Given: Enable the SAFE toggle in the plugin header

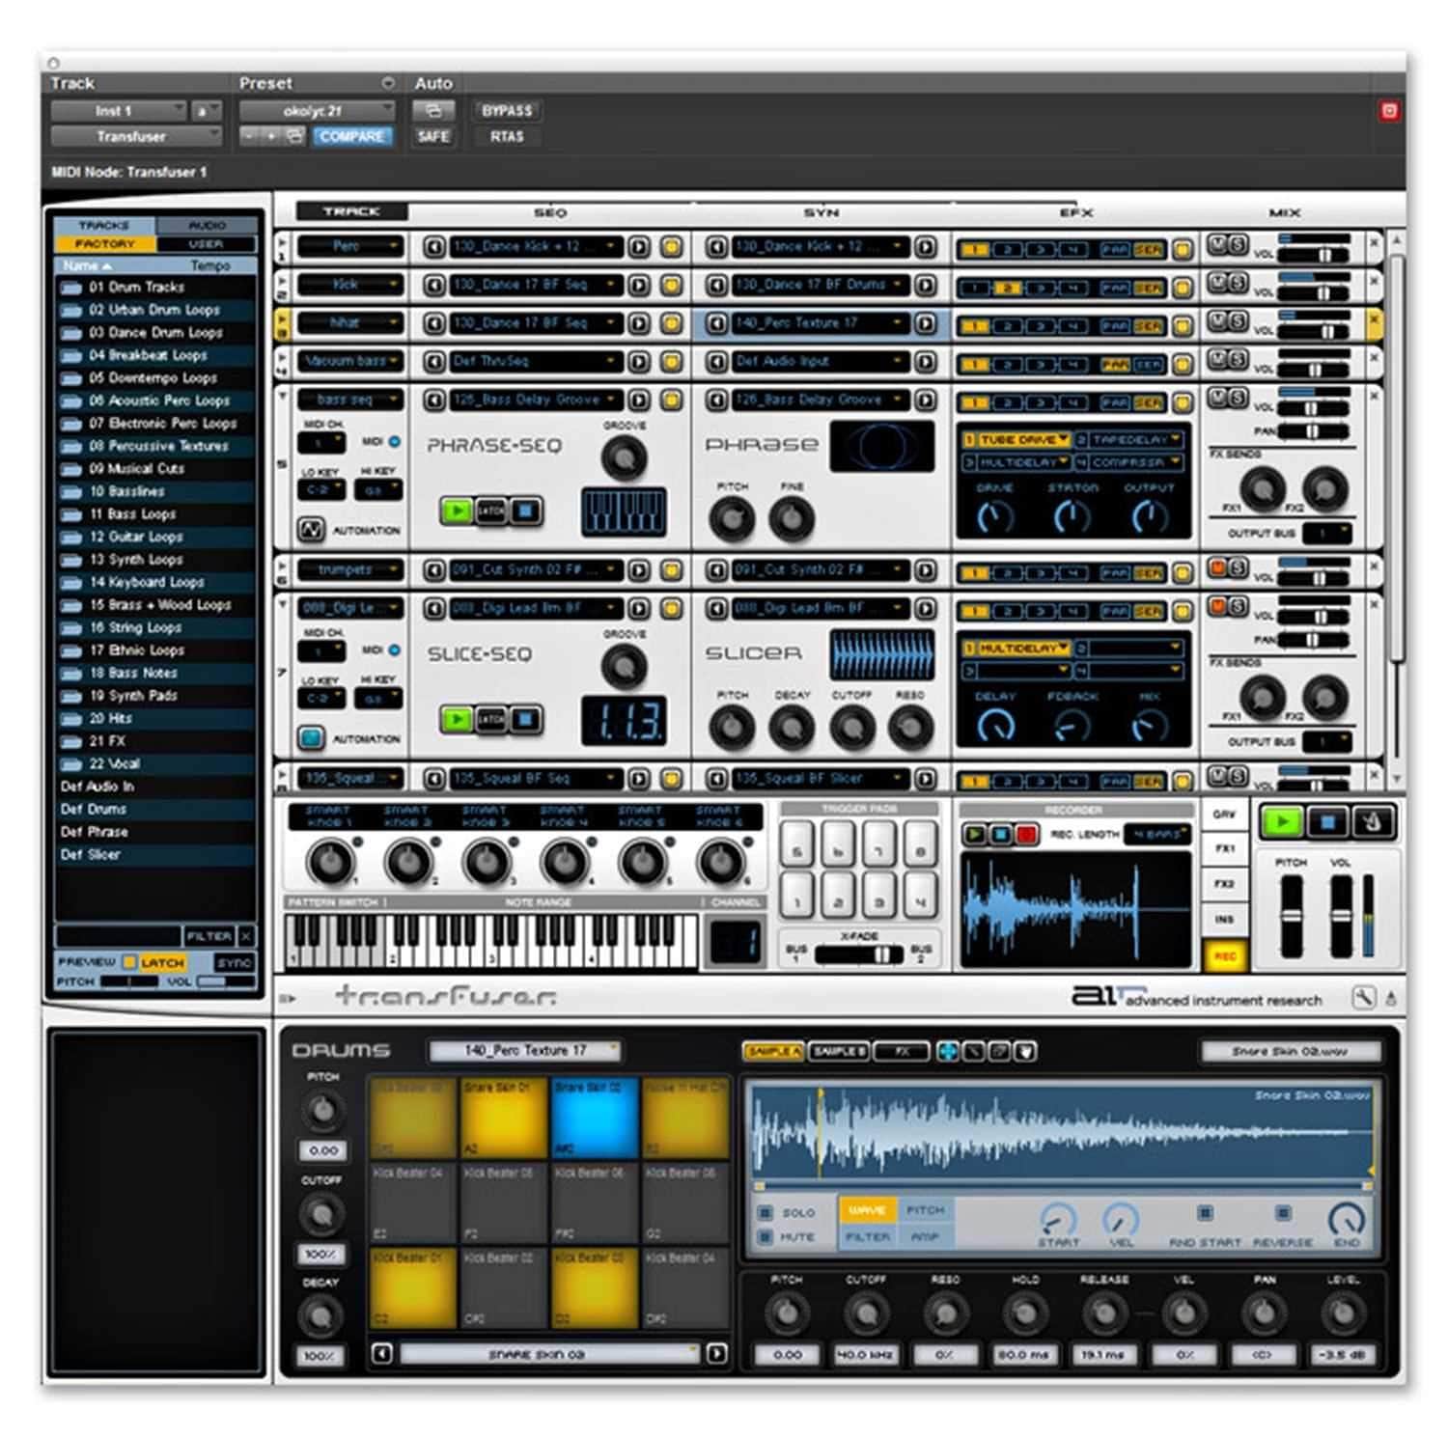Looking at the screenshot, I should (432, 136).
